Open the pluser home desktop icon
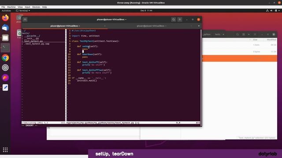 point(19,18)
